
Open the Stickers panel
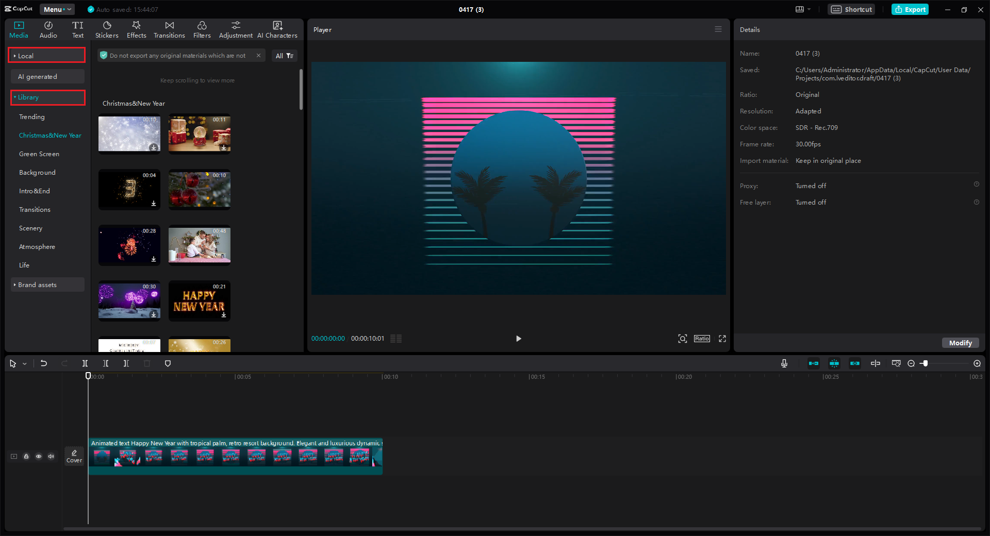[x=107, y=29]
